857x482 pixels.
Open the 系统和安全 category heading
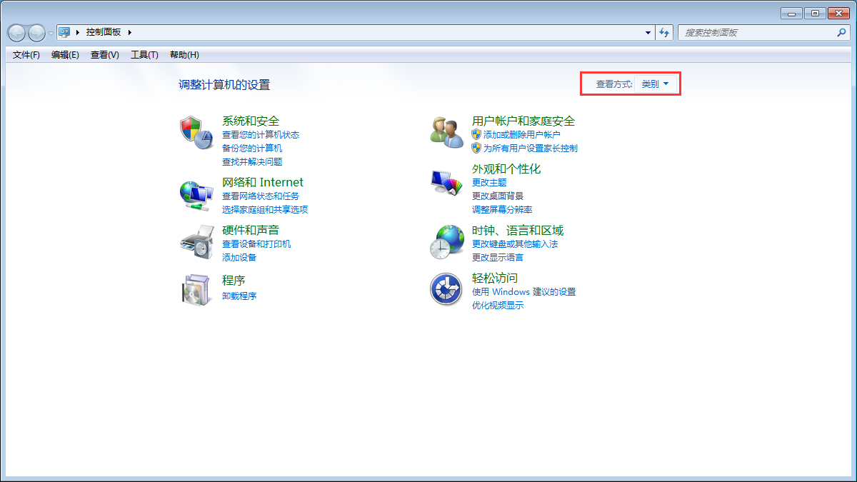[x=251, y=121]
